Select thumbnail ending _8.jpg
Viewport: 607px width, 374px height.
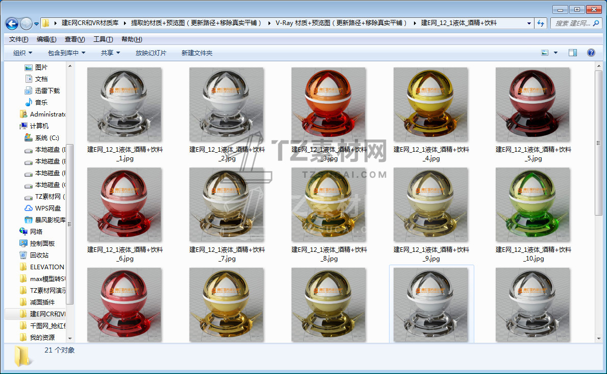coord(329,205)
